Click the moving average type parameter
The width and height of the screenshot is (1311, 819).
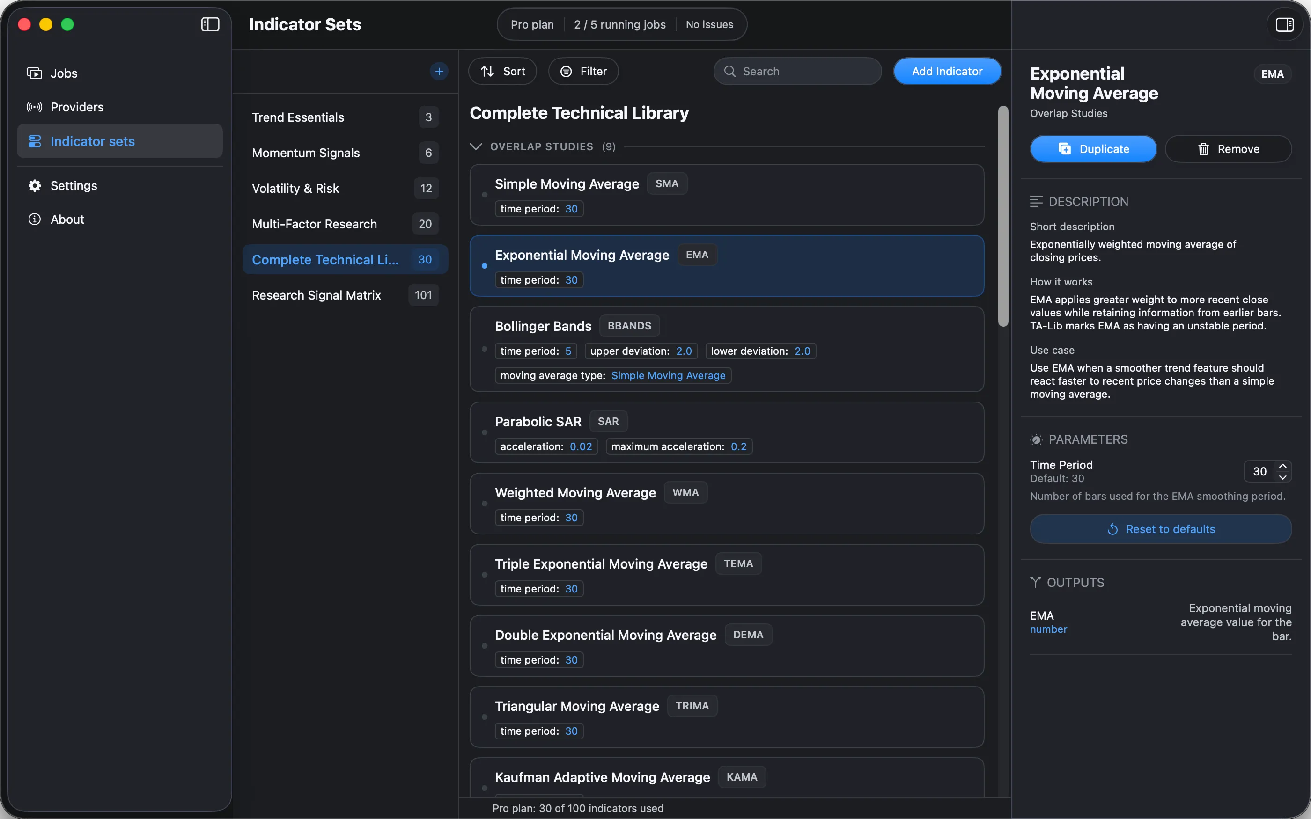(x=613, y=375)
